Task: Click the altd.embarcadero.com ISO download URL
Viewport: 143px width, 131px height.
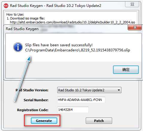Action: click(x=73, y=22)
